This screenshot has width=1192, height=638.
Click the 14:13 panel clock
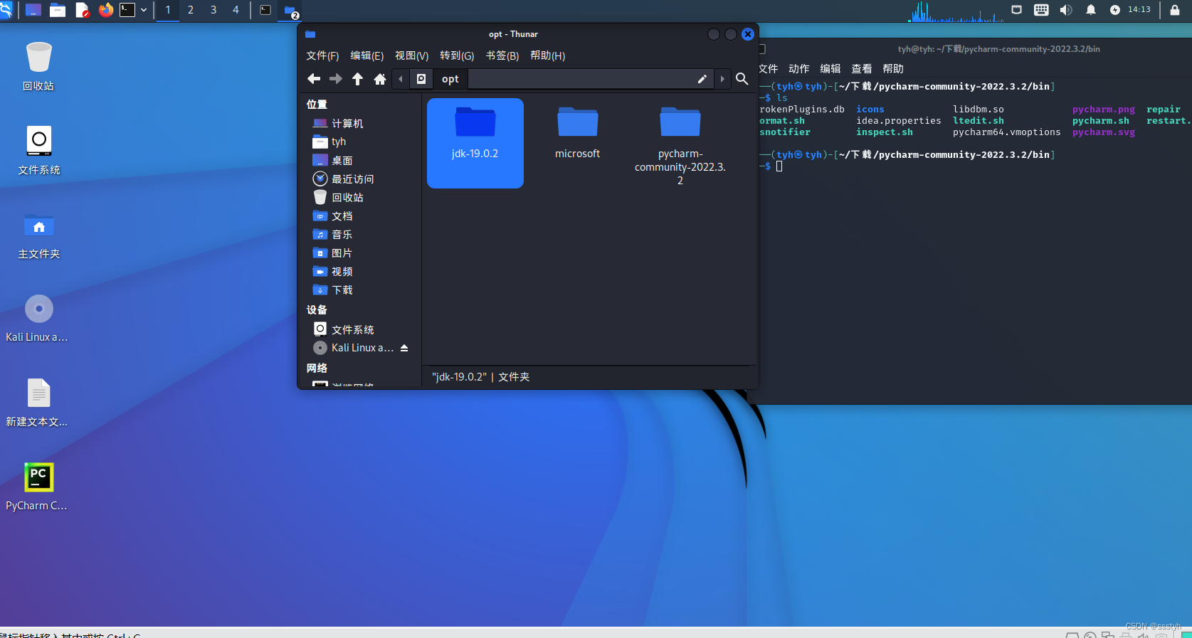(x=1139, y=10)
